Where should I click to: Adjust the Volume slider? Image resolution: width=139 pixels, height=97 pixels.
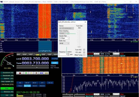click(x=33, y=66)
